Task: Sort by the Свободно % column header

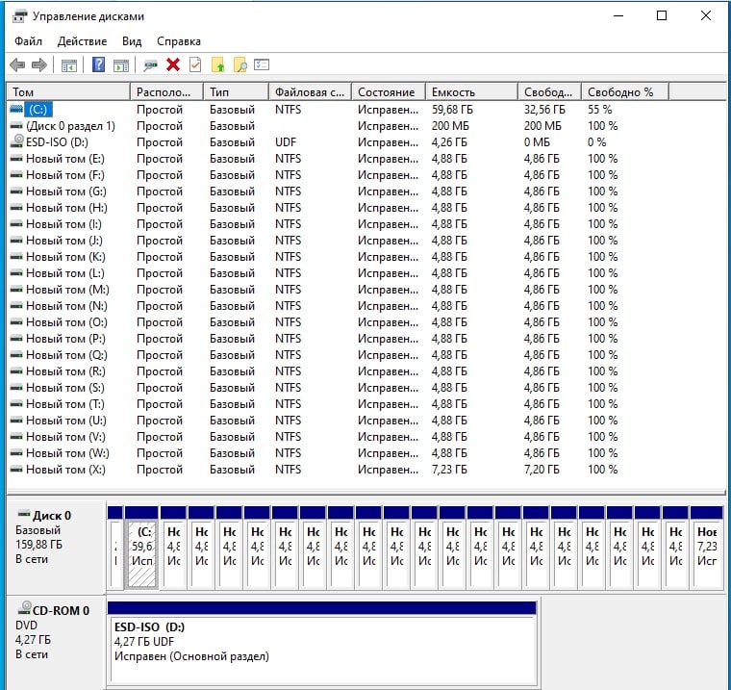Action: tap(620, 92)
